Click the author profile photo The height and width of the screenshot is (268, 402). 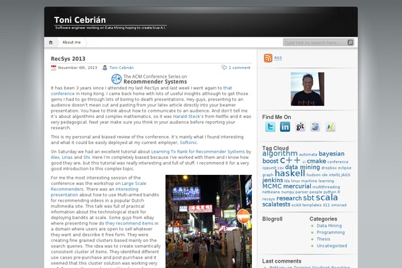point(308,89)
